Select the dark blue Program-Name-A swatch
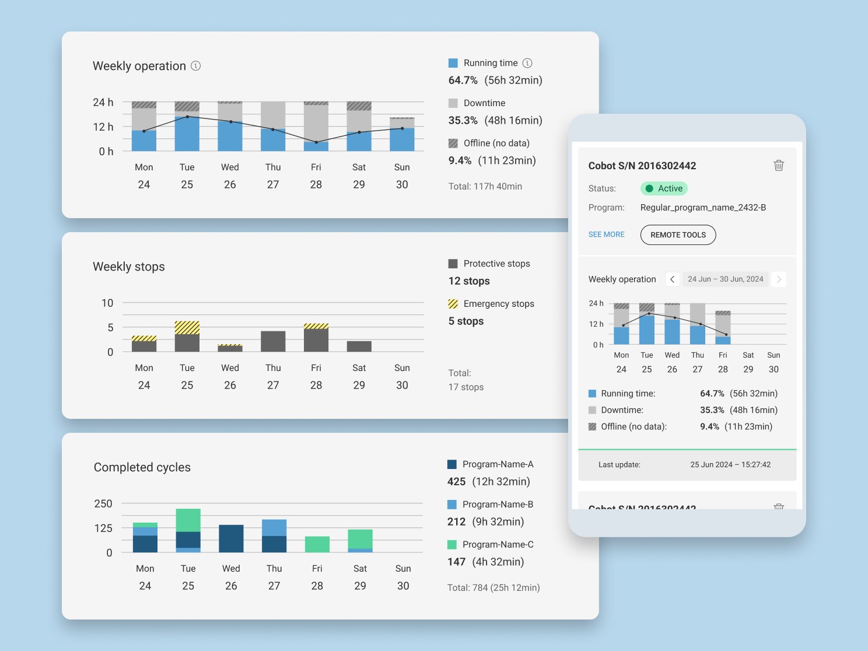 pos(452,464)
